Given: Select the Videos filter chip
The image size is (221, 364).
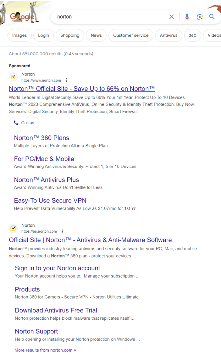Looking at the screenshot, I should [x=212, y=35].
